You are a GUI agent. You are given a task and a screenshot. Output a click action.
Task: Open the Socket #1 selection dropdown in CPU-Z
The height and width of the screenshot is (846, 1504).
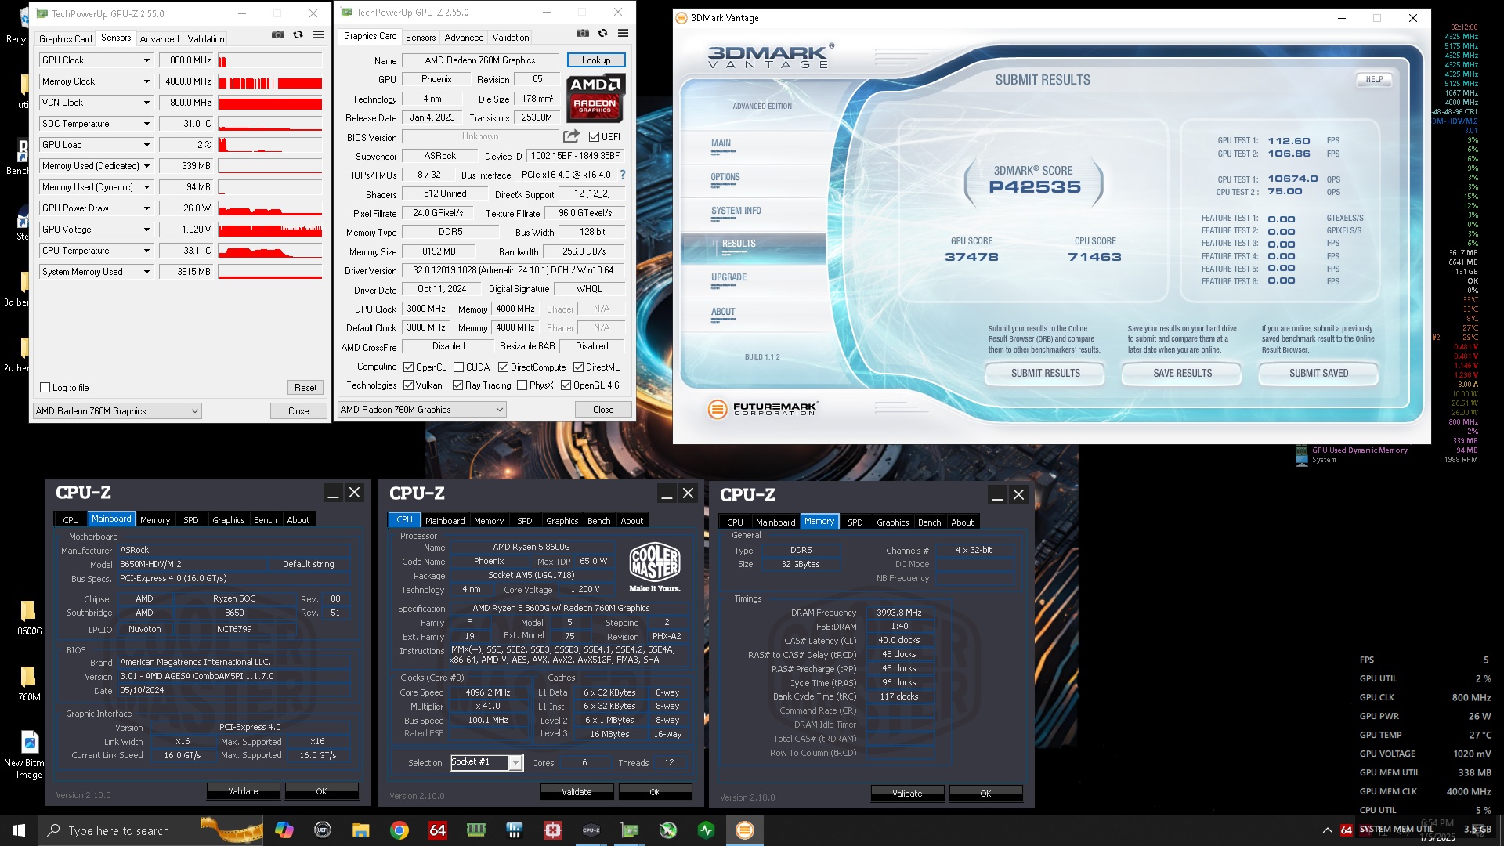(515, 763)
